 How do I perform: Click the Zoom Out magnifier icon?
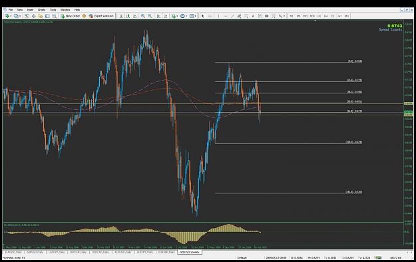coord(150,16)
